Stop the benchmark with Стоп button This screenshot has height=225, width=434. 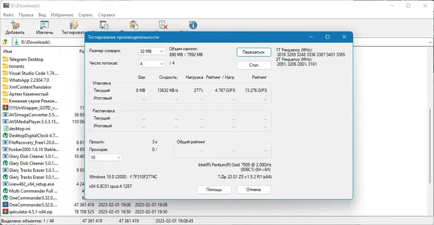point(253,65)
